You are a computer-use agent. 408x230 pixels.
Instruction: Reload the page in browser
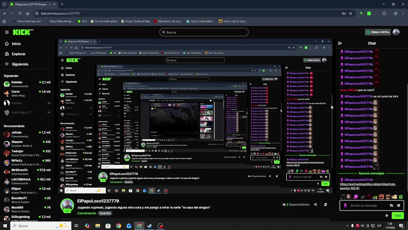point(20,13)
